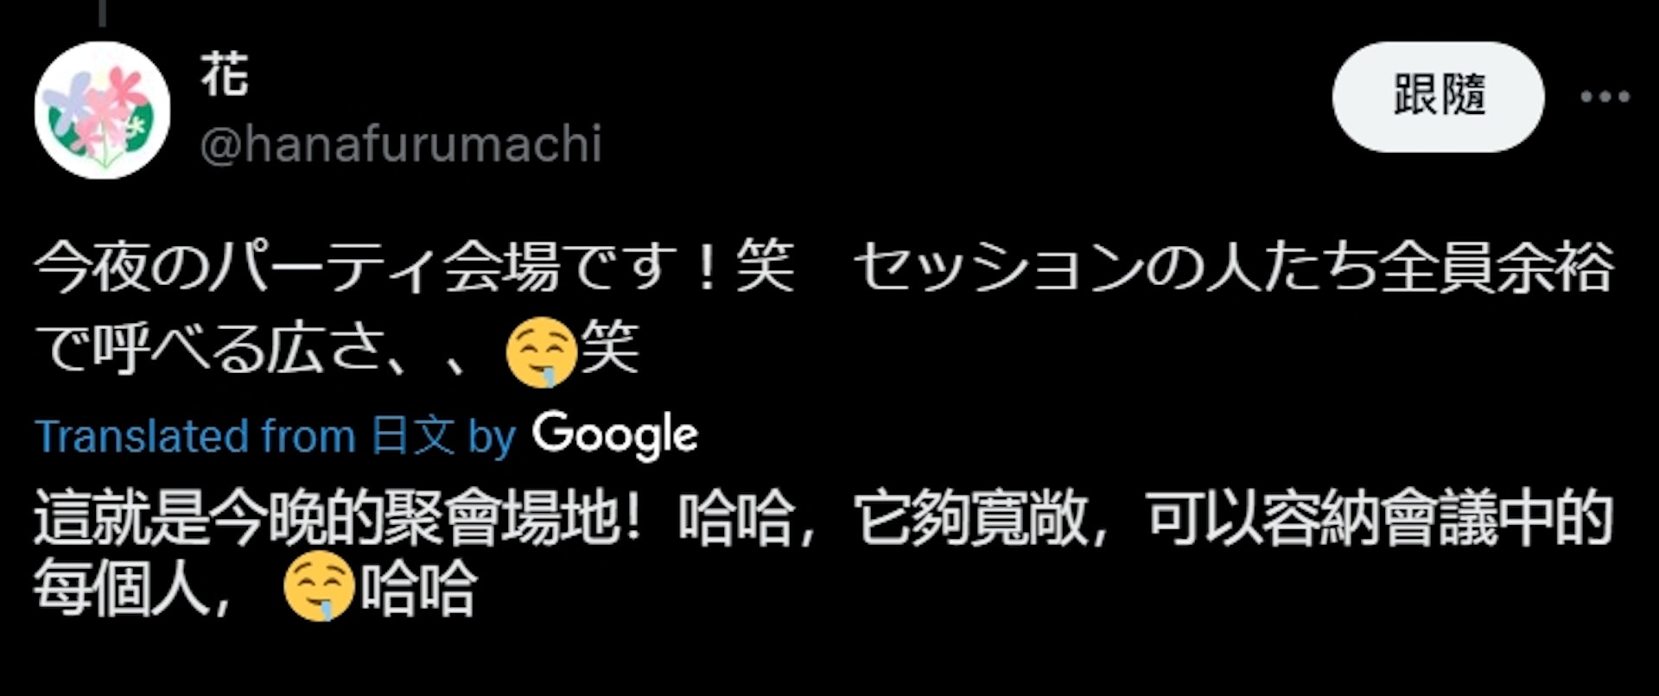Image resolution: width=1659 pixels, height=696 pixels.
Task: Follow the user with 跟隨 button
Action: 1438,97
